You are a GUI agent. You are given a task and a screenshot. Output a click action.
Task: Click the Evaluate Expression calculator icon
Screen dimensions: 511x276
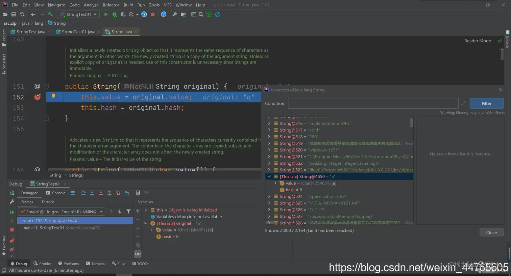click(138, 193)
